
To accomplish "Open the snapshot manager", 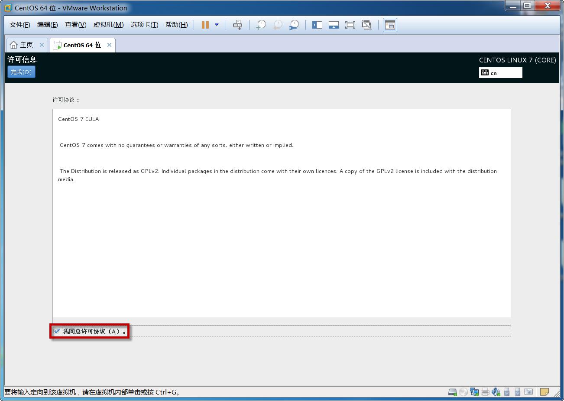I will 294,25.
